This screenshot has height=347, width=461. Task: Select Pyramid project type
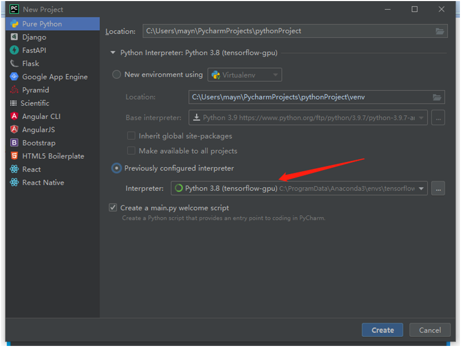click(x=53, y=90)
